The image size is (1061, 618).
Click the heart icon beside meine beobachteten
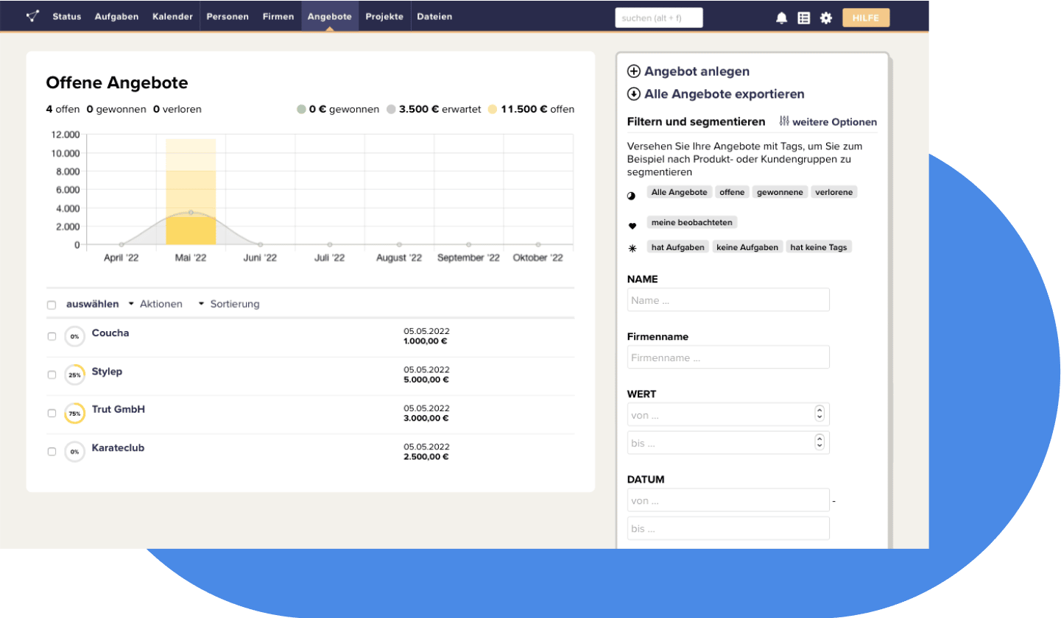point(632,222)
